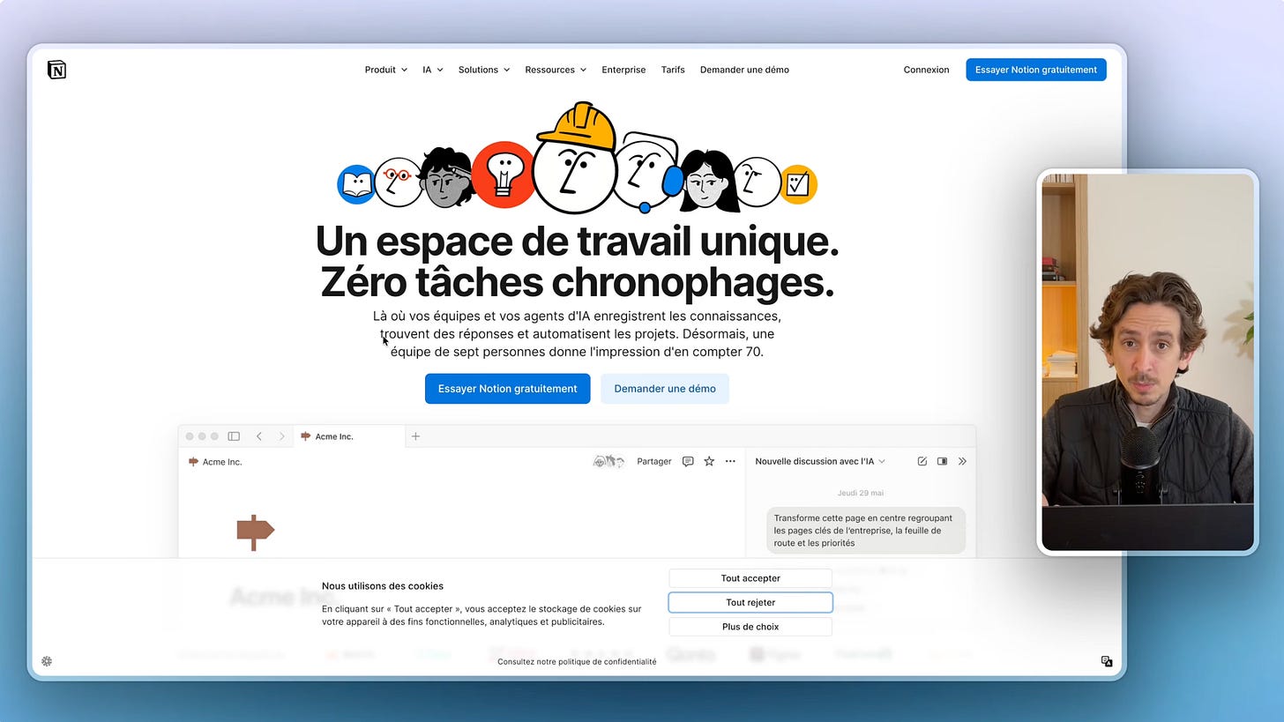Click the forward arrow in Acme window
Image resolution: width=1284 pixels, height=722 pixels.
coord(281,436)
